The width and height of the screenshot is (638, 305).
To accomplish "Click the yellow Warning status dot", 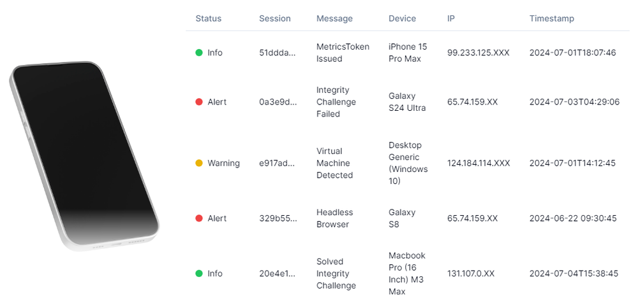I will coord(199,163).
